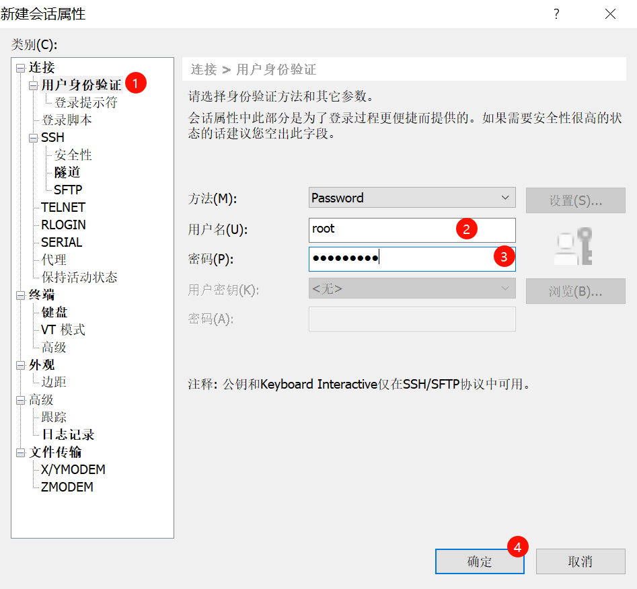Select 跟踪 tree item

pyautogui.click(x=54, y=417)
